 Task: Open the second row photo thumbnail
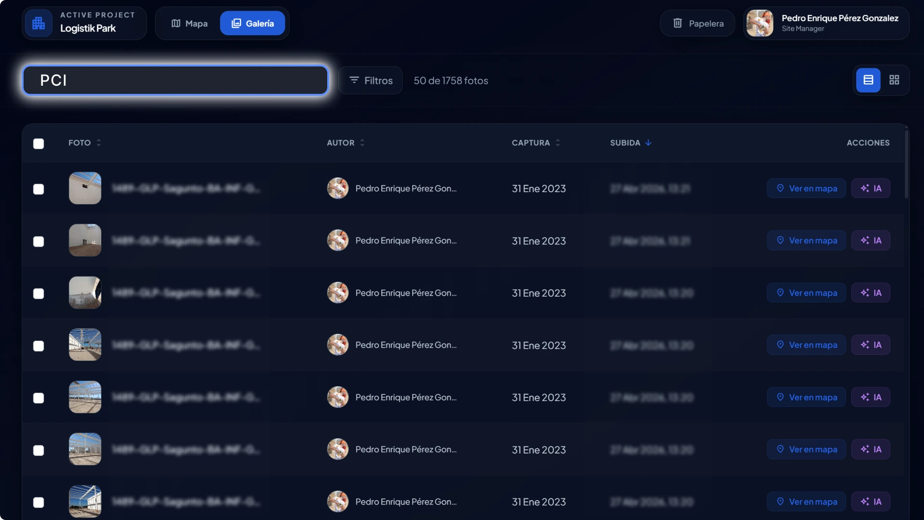85,240
